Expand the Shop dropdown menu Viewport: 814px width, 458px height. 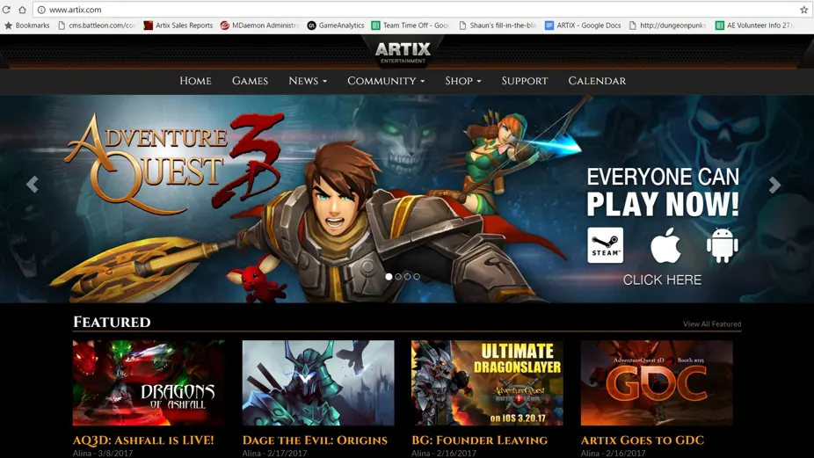coord(462,81)
